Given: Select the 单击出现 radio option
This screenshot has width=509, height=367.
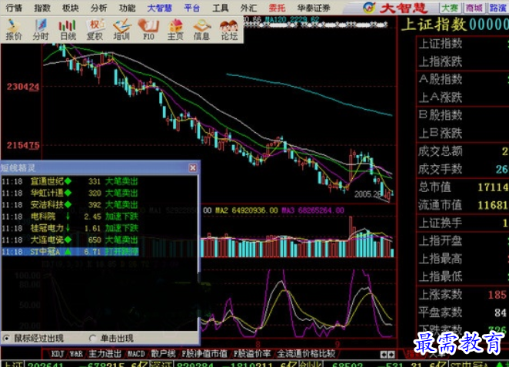Looking at the screenshot, I should [x=92, y=339].
